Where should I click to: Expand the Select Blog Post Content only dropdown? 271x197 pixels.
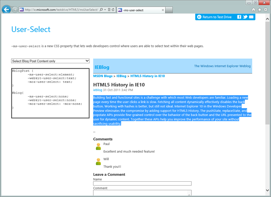[x=50, y=61]
